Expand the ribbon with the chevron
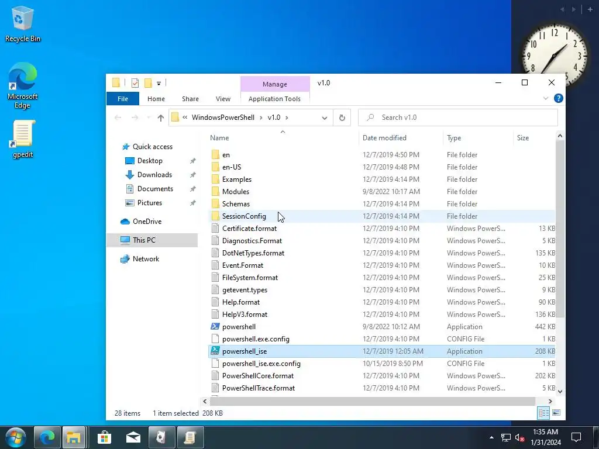Viewport: 599px width, 449px height. [546, 98]
